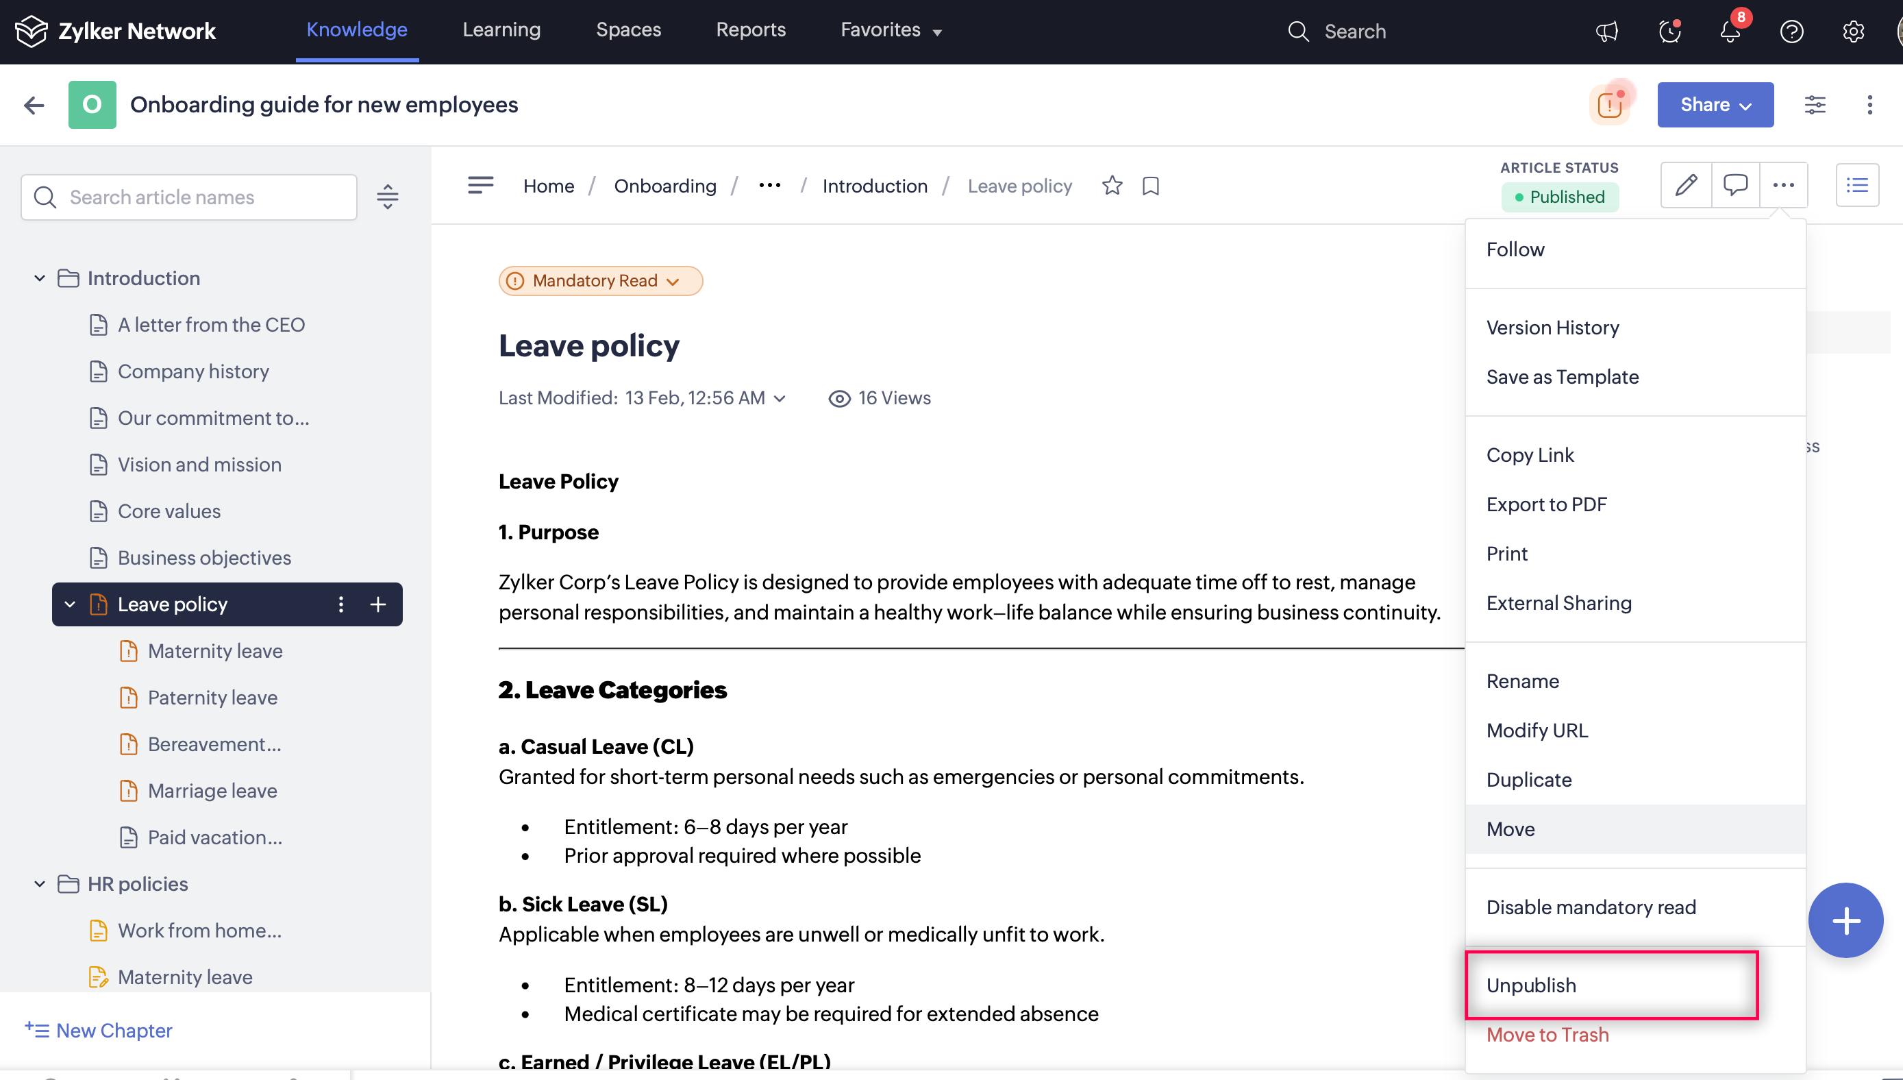The width and height of the screenshot is (1903, 1080).
Task: Click the blue floating plus button
Action: (1845, 920)
